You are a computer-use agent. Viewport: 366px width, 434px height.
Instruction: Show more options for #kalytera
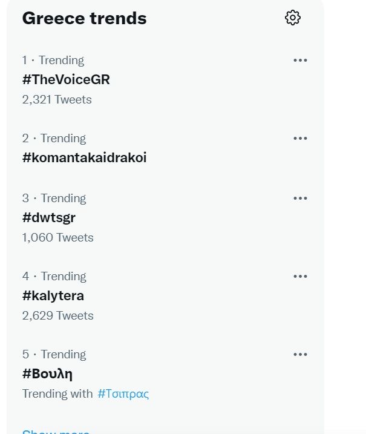[300, 276]
